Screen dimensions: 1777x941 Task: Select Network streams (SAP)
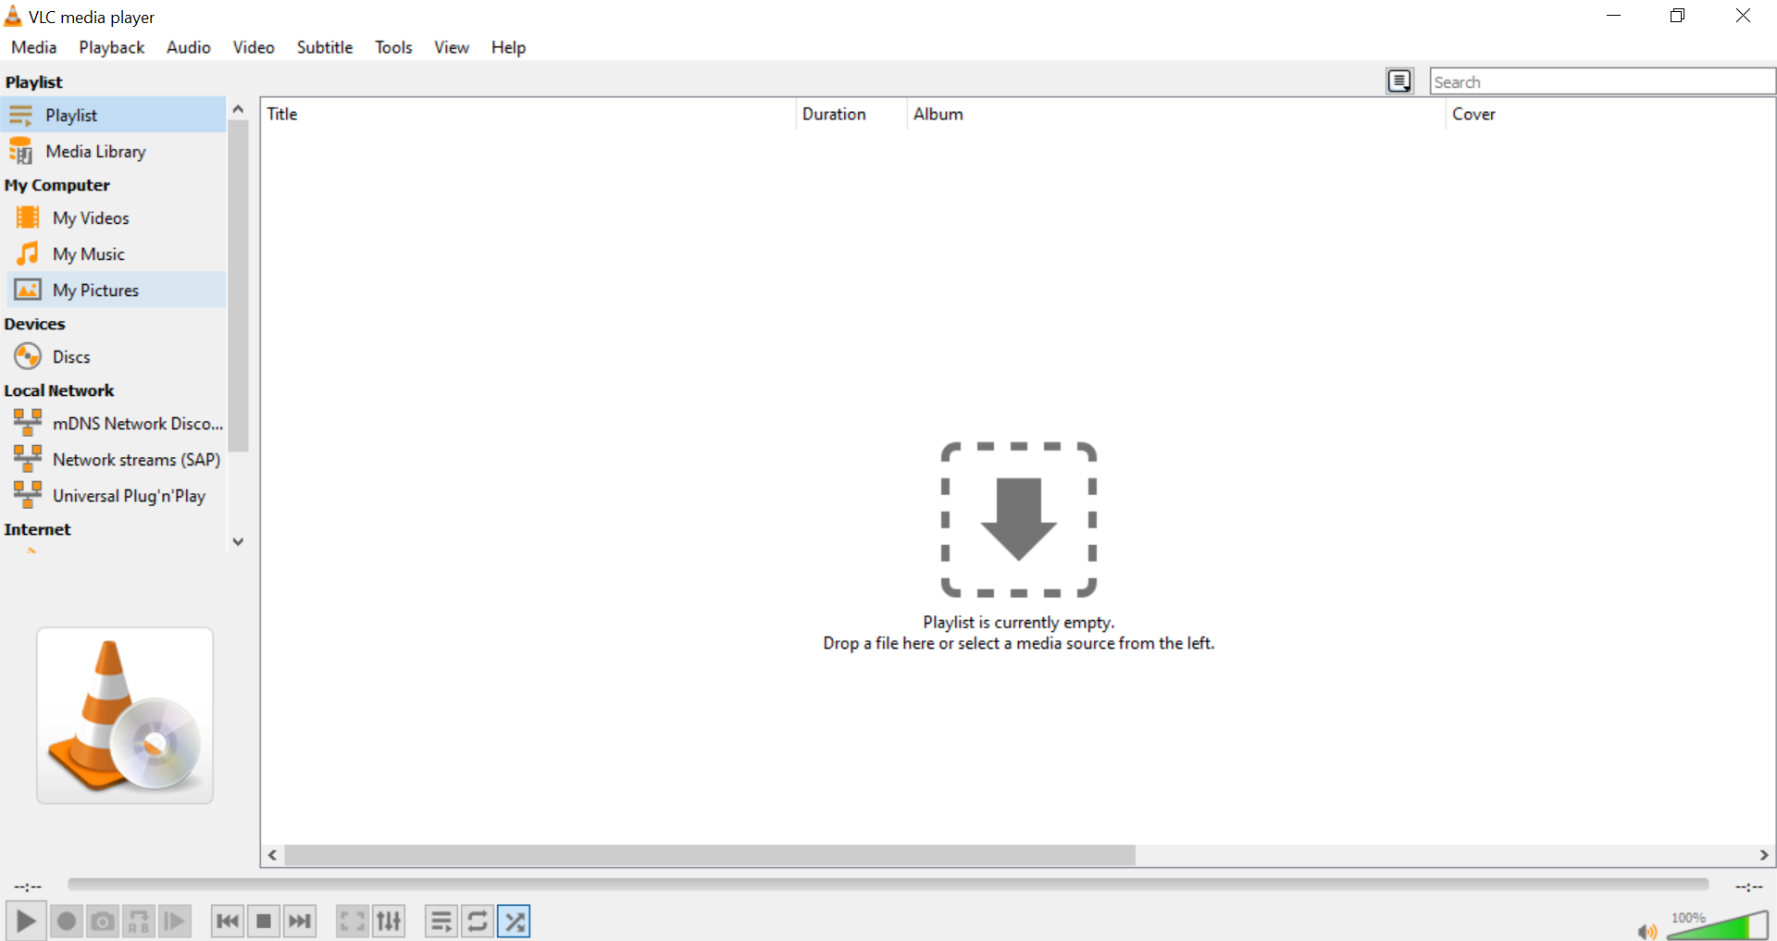point(116,459)
